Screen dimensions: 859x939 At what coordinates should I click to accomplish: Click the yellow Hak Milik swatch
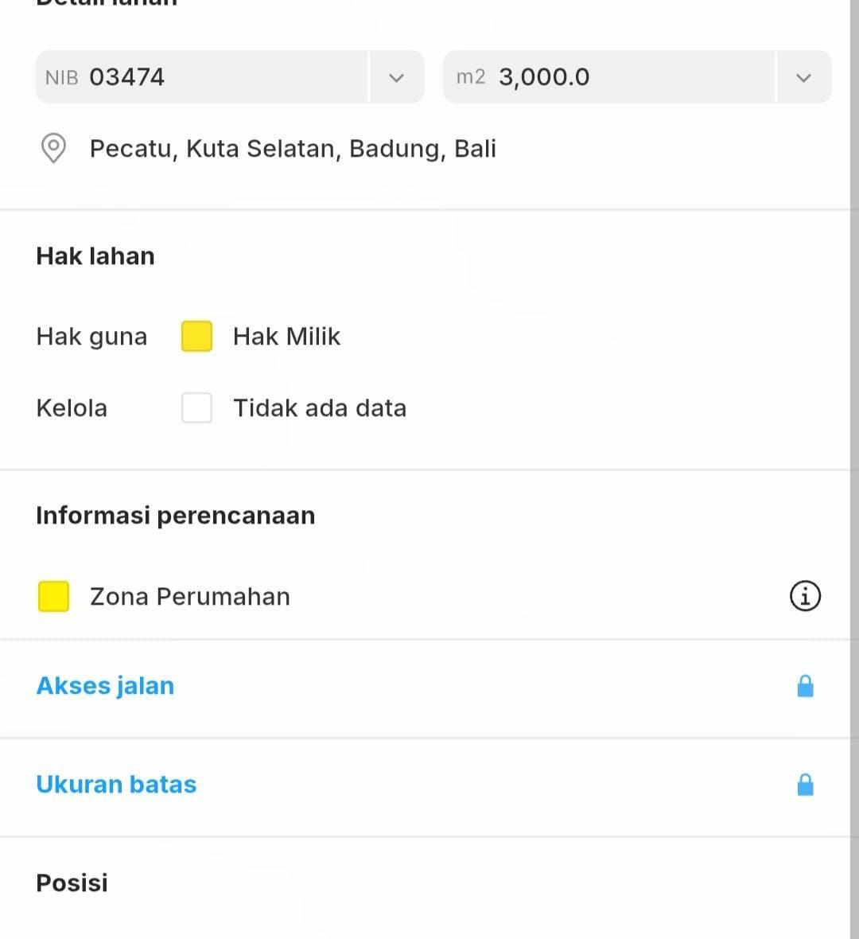tap(196, 336)
